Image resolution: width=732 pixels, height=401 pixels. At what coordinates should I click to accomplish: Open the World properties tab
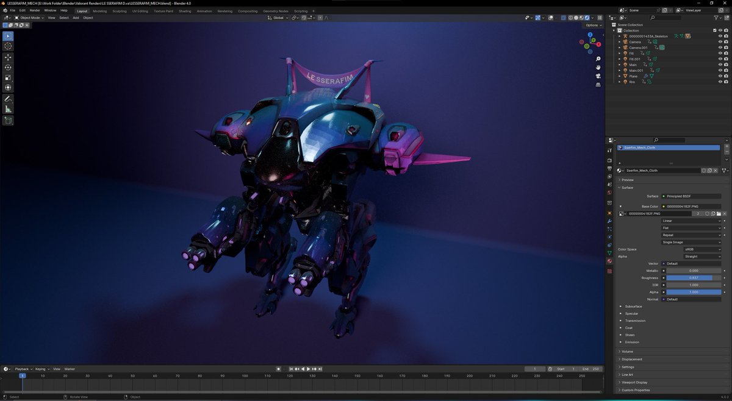[x=609, y=193]
